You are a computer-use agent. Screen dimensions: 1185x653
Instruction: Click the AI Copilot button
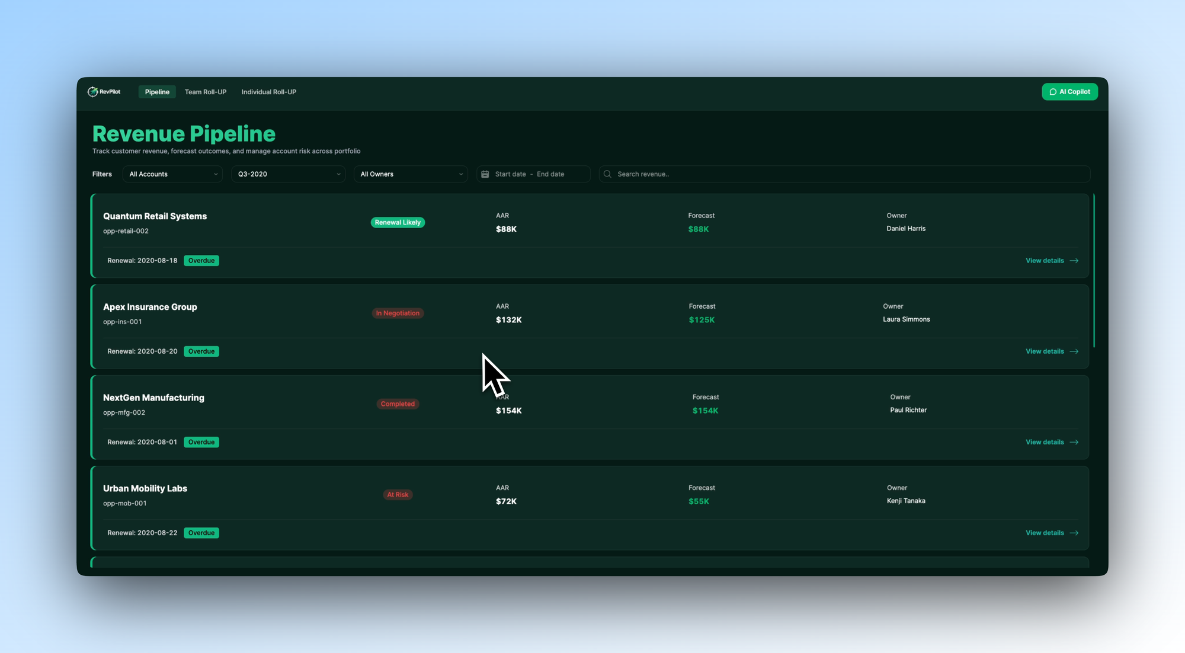1070,91
